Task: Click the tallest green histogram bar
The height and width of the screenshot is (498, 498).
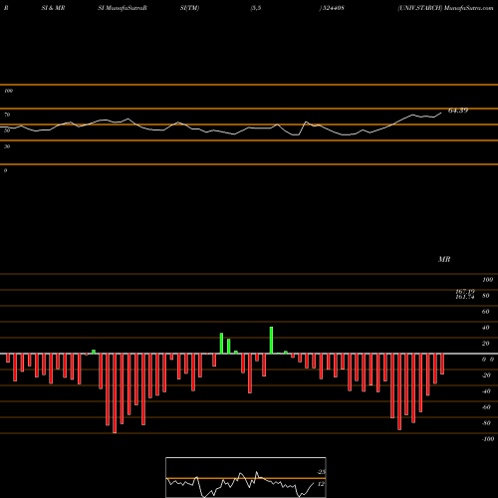Action: point(271,341)
